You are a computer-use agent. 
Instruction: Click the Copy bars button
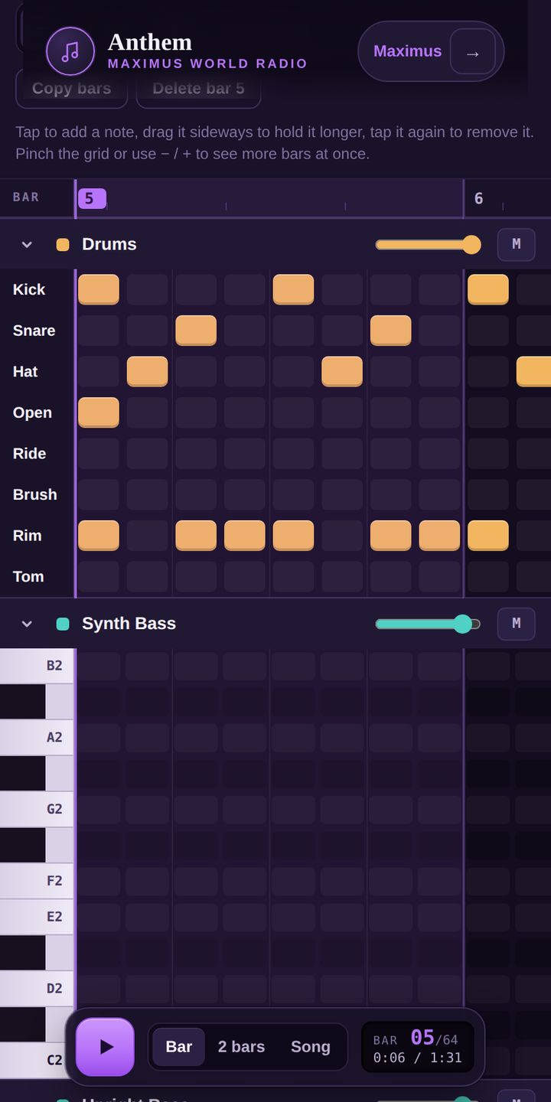tap(72, 88)
